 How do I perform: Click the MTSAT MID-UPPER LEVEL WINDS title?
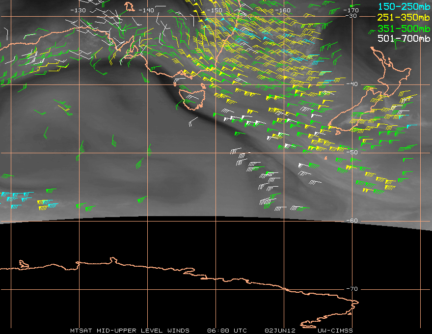click(130, 331)
